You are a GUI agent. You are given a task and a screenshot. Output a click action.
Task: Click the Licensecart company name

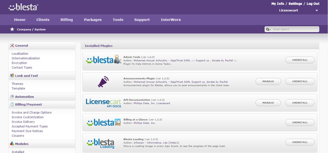[x=289, y=10]
